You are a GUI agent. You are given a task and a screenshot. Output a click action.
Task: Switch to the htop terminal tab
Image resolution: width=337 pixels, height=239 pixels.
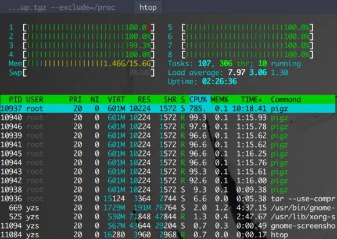point(148,7)
